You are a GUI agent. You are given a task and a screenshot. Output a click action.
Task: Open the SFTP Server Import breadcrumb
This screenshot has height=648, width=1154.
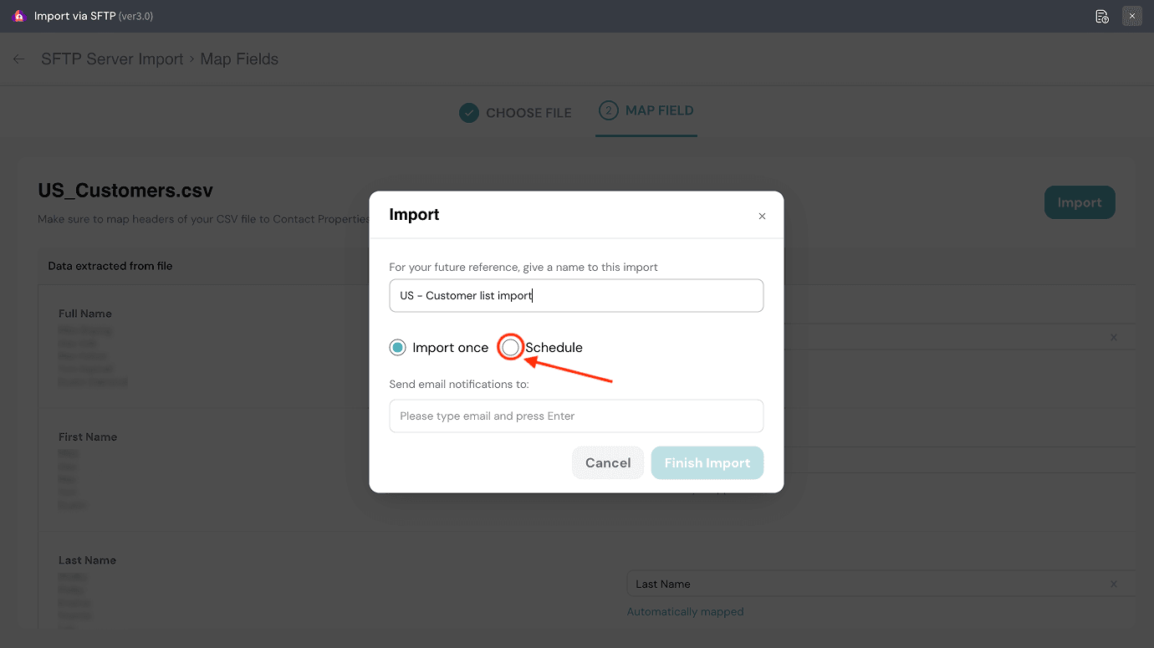pyautogui.click(x=112, y=59)
